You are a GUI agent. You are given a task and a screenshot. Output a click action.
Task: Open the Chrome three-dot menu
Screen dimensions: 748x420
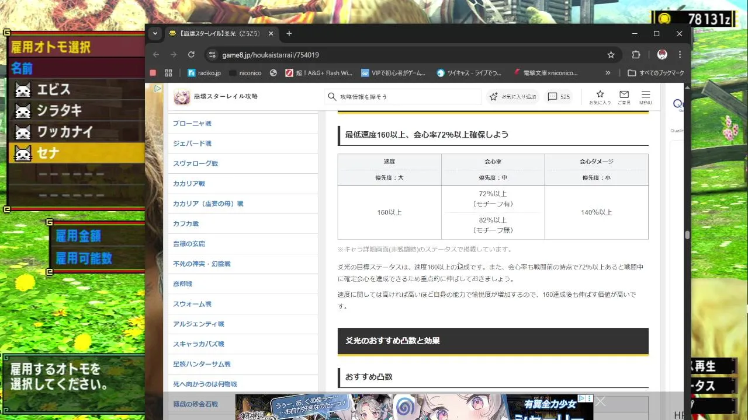[x=680, y=55]
